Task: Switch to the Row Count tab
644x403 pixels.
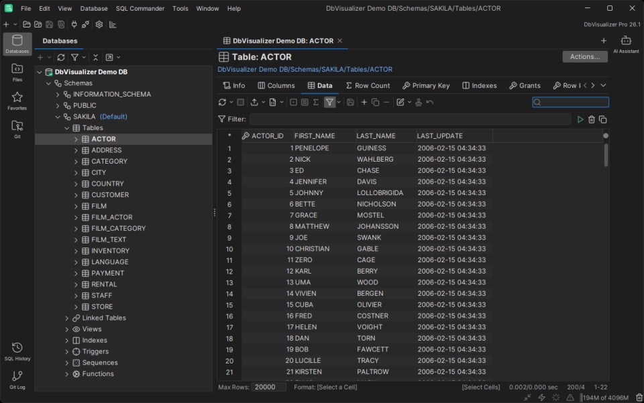Action: tap(368, 85)
